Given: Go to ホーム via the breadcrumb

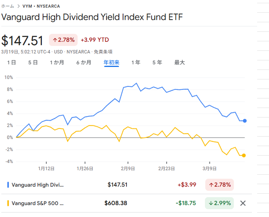Looking at the screenshot, I should (x=8, y=6).
